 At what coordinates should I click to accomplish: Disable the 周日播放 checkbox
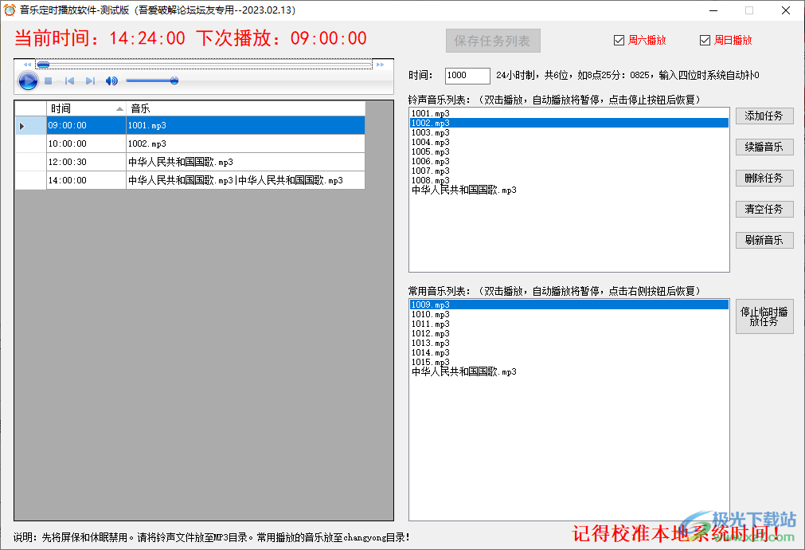click(x=704, y=39)
